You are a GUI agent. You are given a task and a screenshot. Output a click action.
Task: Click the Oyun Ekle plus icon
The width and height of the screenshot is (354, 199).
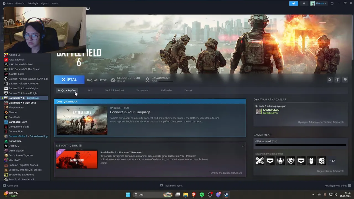(x=4, y=186)
